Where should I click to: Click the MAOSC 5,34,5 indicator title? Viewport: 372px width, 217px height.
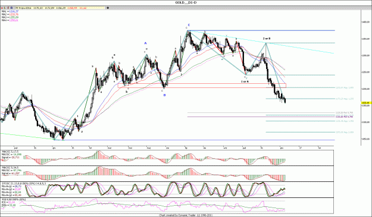10,168
